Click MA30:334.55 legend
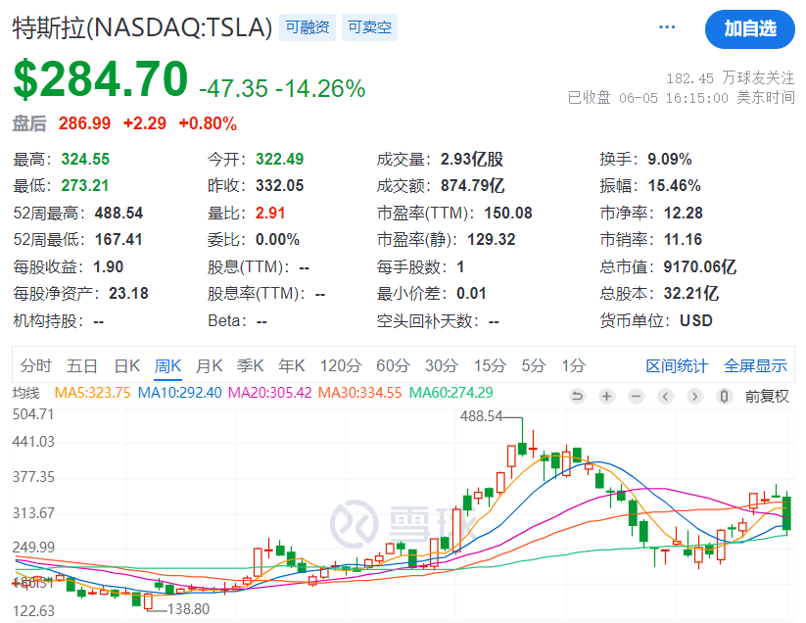806x623 pixels. click(359, 393)
